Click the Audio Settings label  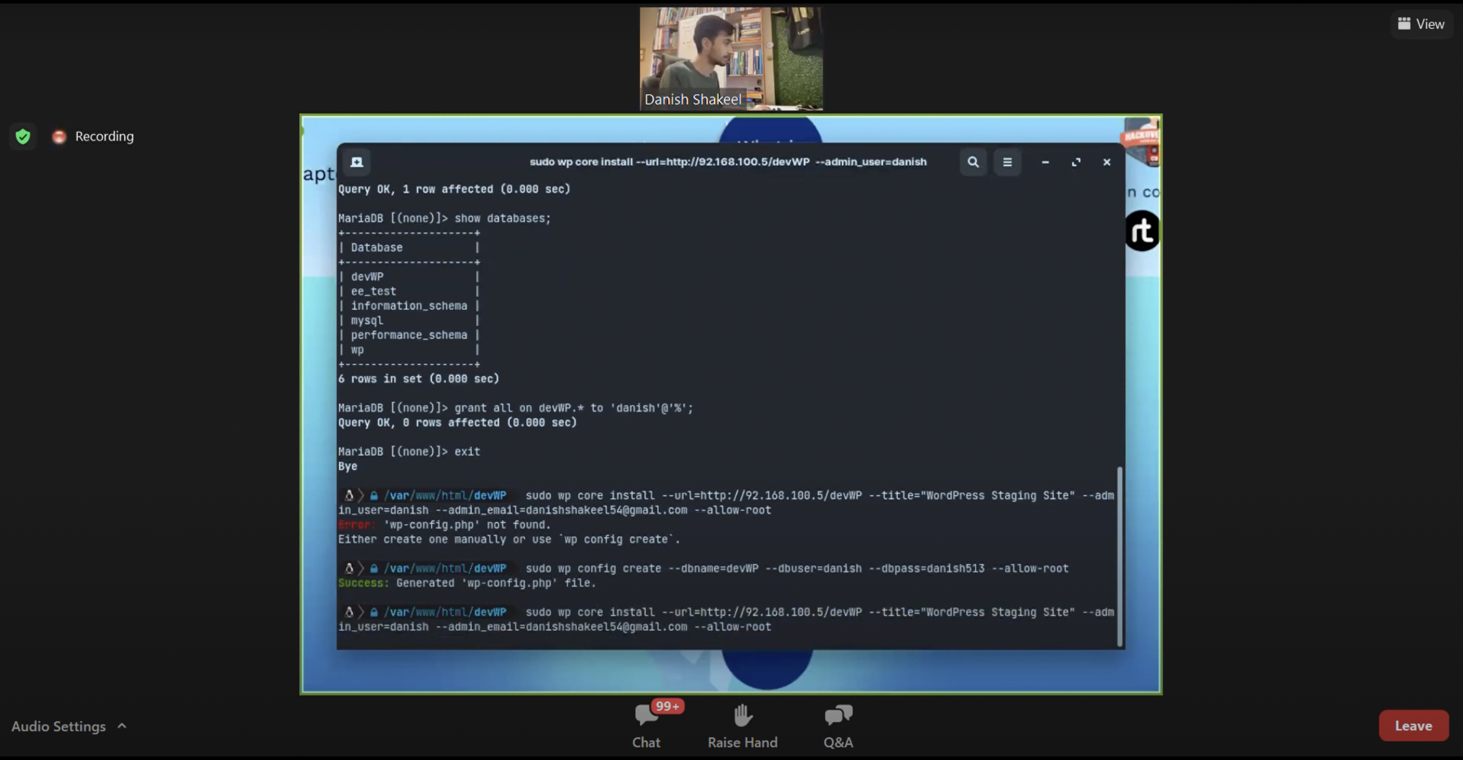coord(58,726)
